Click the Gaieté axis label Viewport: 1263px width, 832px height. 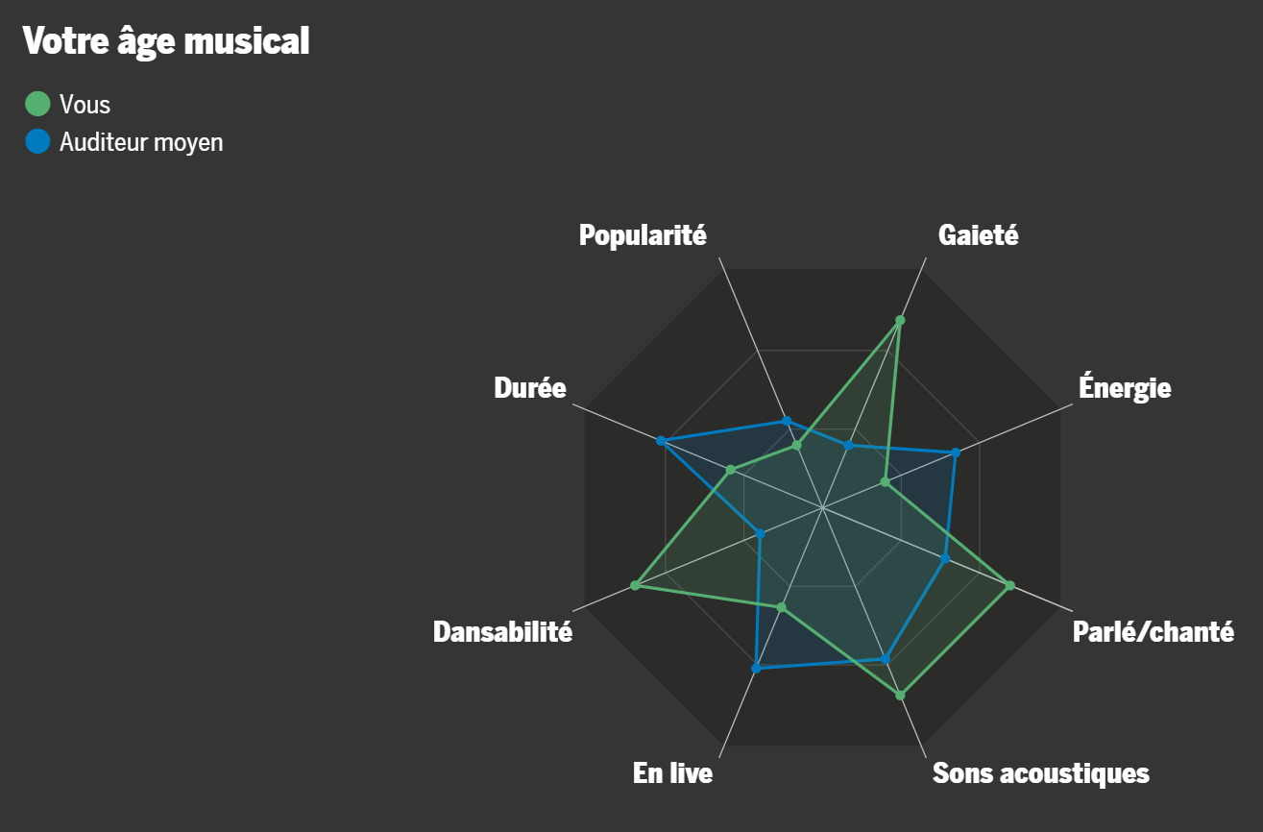(x=979, y=235)
